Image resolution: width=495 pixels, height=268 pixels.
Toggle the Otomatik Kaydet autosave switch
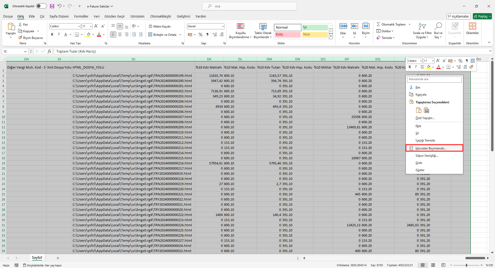(41, 6)
